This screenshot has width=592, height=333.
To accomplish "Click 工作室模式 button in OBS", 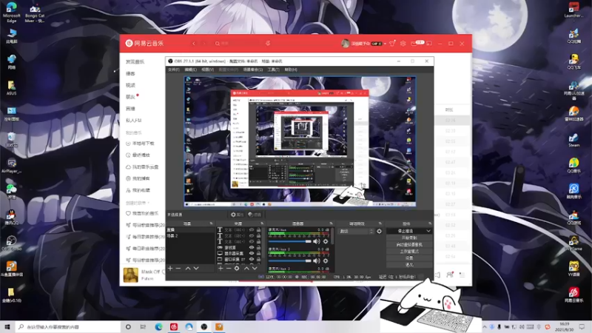I will pos(409,252).
